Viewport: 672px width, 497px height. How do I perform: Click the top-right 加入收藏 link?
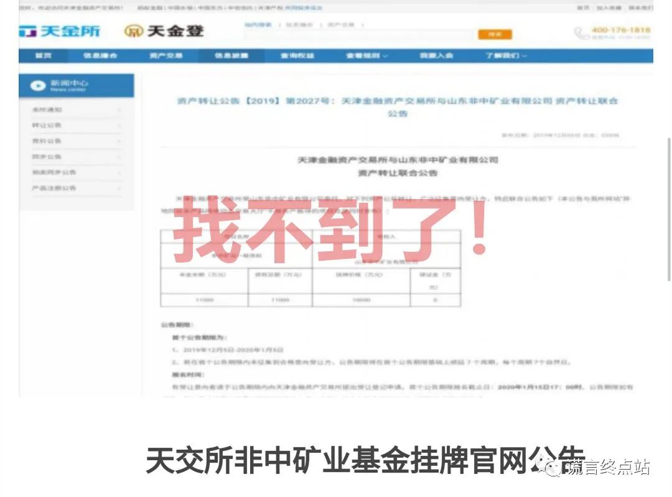point(609,7)
